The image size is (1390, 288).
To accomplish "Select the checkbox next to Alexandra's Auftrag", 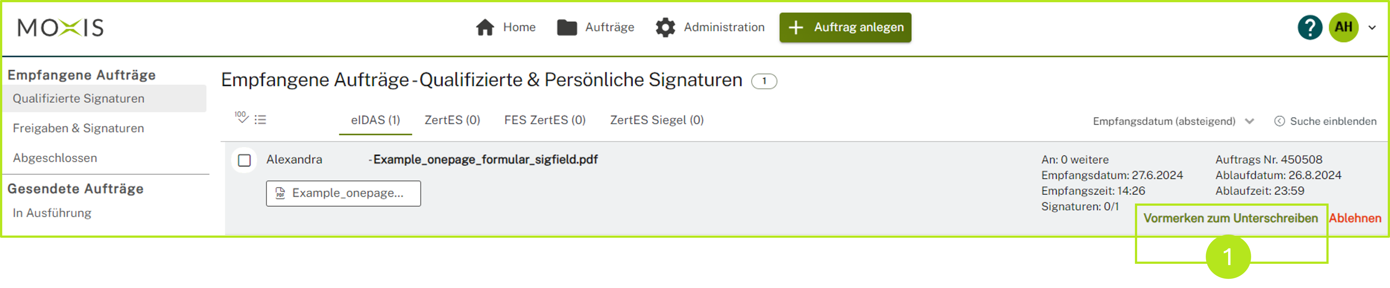I will (244, 159).
